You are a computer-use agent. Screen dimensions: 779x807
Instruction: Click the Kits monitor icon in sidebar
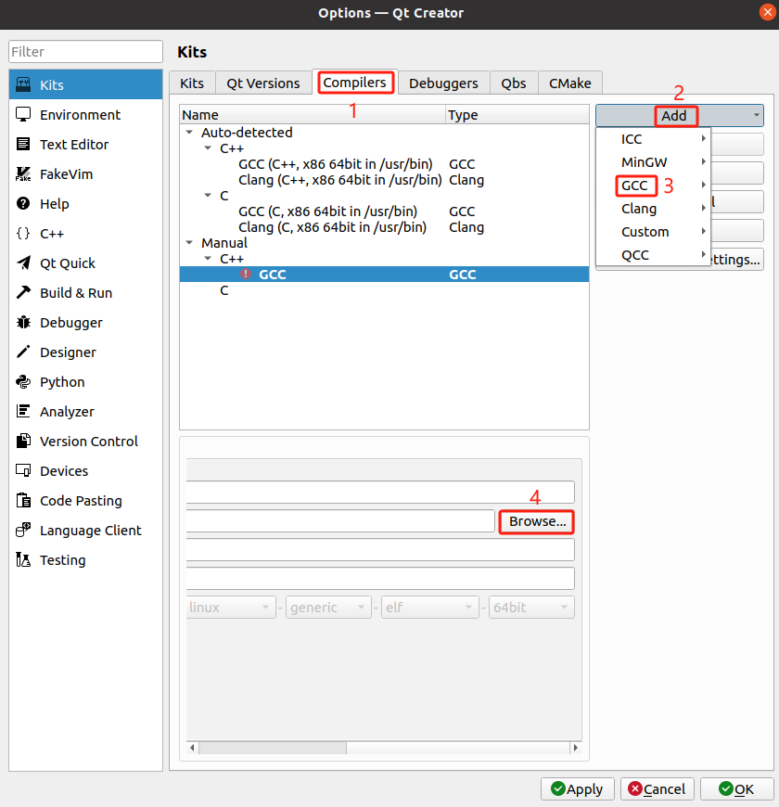(x=23, y=85)
